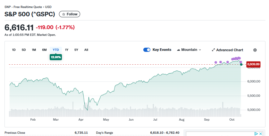Image resolution: width=269 pixels, height=136 pixels.
Task: Open the Advanced Chart link
Action: coord(230,50)
